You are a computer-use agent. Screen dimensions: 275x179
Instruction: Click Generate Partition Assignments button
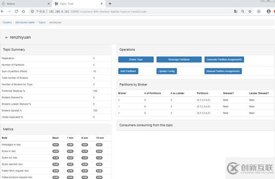point(224,60)
